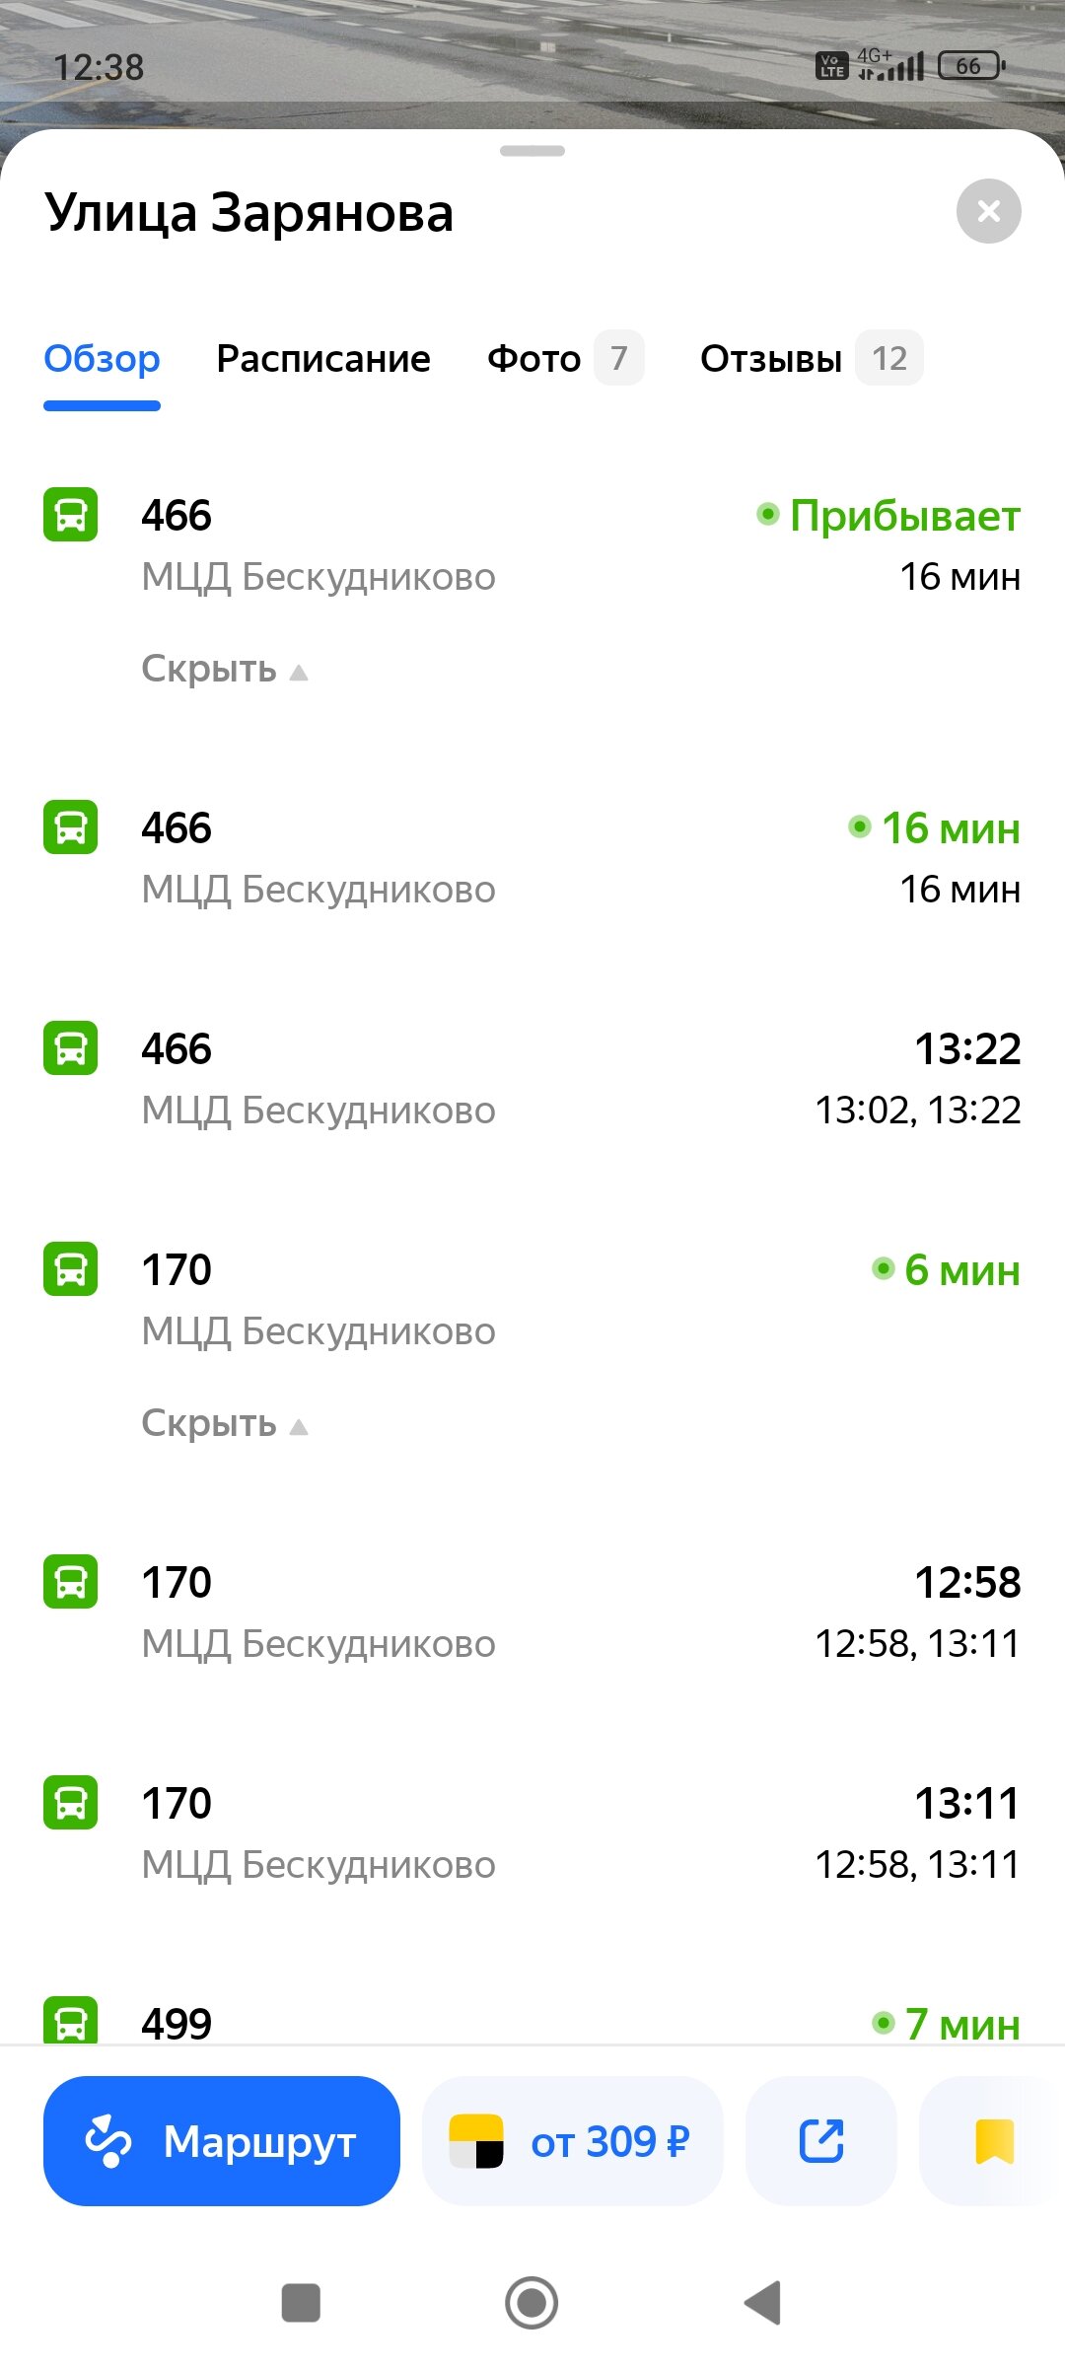Tap the Android recent apps square icon
This screenshot has height=2367, width=1065.
tap(301, 2303)
